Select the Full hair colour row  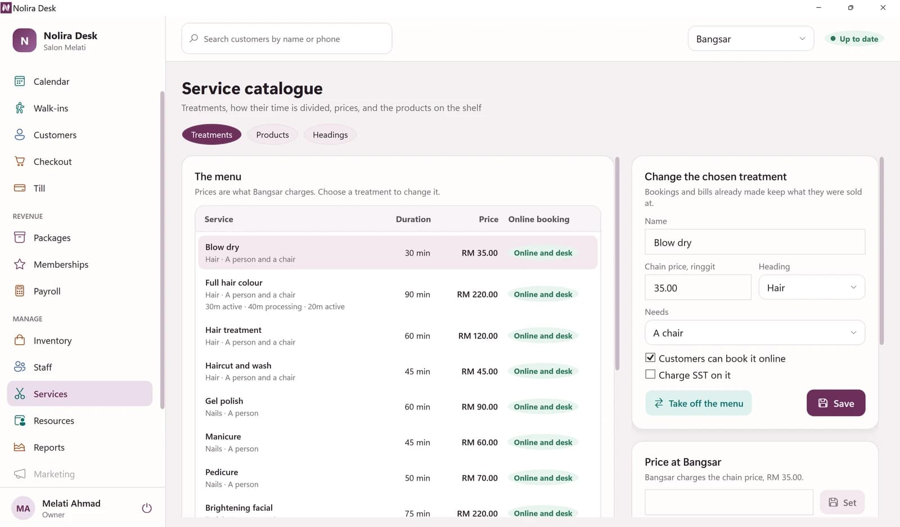coord(398,294)
